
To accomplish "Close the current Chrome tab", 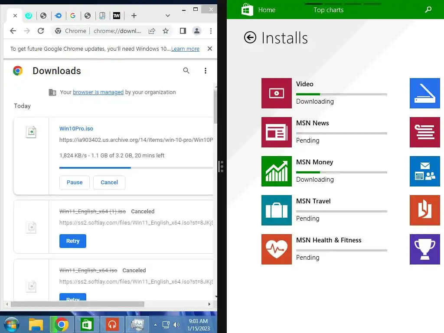I will [x=15, y=16].
